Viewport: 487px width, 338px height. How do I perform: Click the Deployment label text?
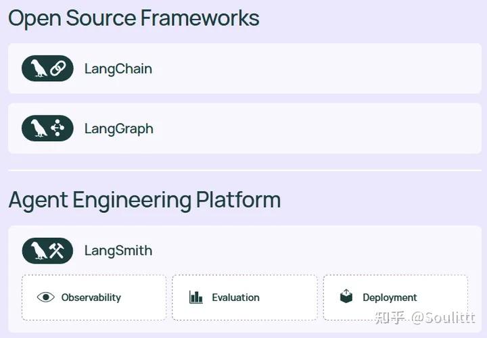click(x=390, y=297)
